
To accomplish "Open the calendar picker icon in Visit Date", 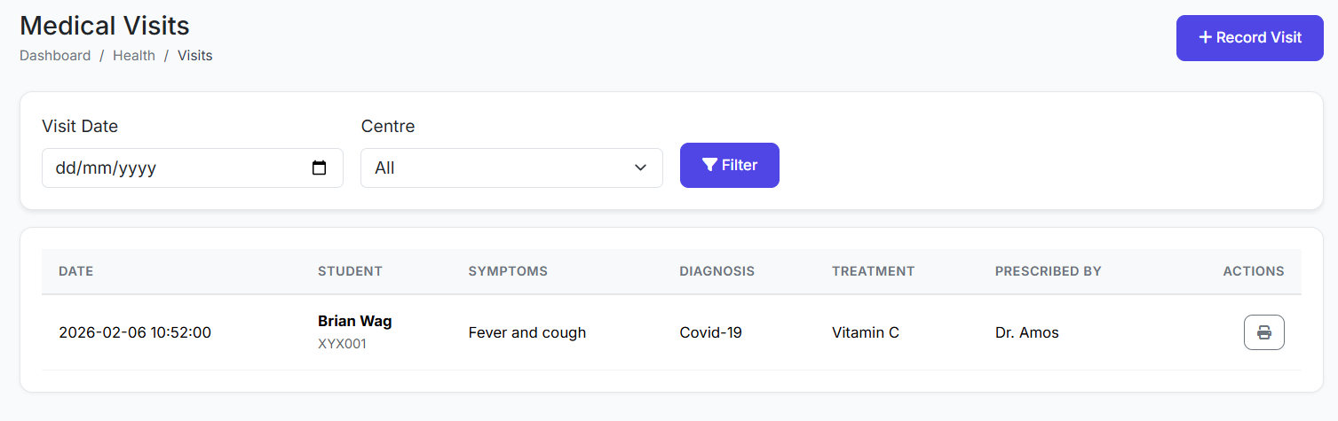I will pos(320,168).
